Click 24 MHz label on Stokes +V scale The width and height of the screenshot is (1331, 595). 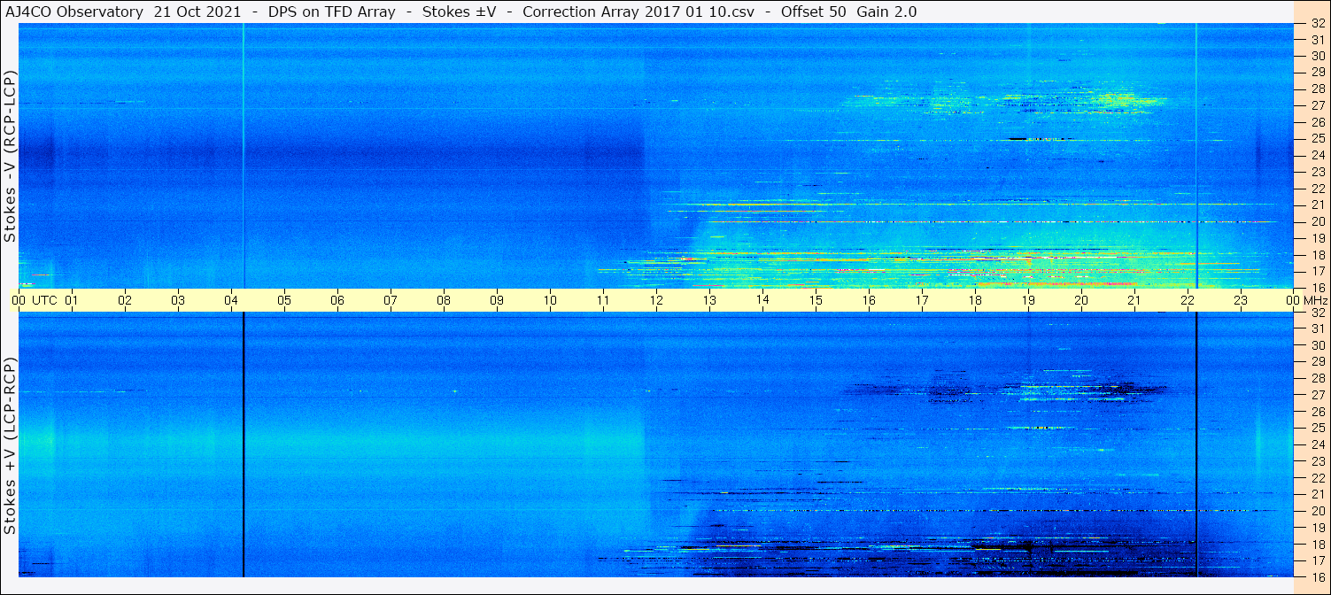(x=1318, y=444)
